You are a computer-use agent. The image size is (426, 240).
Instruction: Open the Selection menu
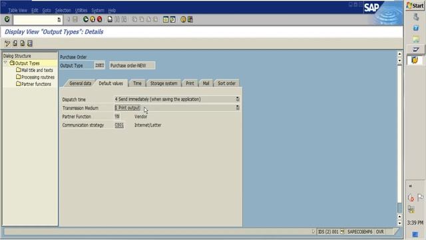[63, 11]
